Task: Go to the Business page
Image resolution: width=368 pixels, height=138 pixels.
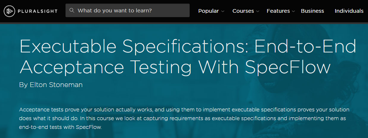Action: (312, 11)
